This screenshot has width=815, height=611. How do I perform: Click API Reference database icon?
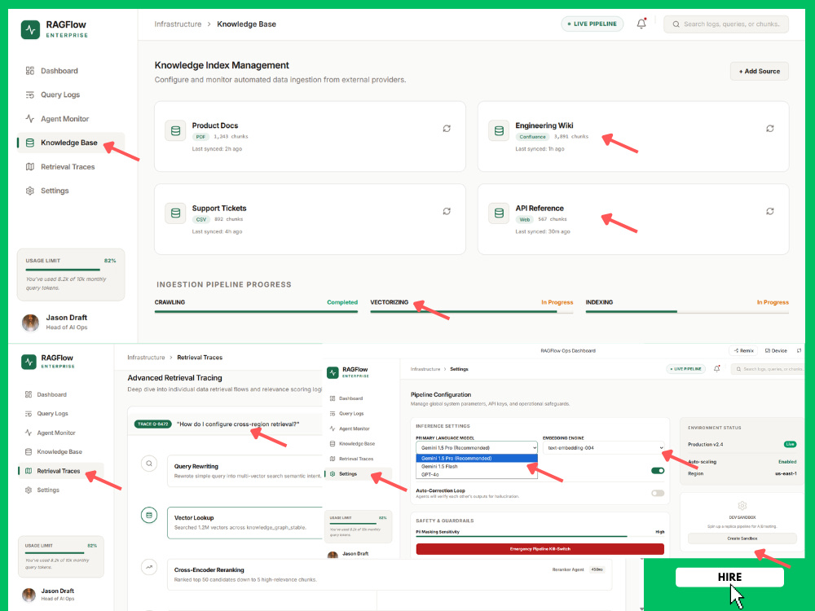[499, 213]
